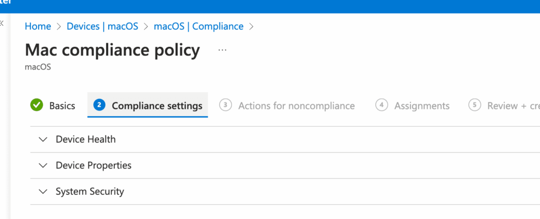
Task: Click the System Security section title
Action: (x=90, y=192)
